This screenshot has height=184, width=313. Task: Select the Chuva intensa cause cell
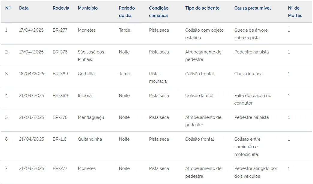coord(248,74)
